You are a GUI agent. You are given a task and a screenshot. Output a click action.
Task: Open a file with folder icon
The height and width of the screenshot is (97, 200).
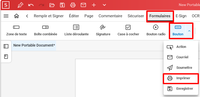tap(52, 5)
